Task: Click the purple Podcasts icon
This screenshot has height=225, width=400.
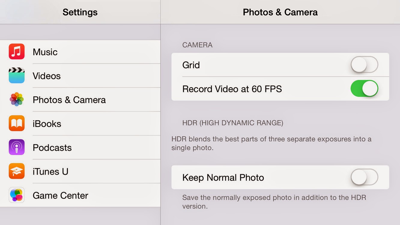Action: (x=17, y=147)
